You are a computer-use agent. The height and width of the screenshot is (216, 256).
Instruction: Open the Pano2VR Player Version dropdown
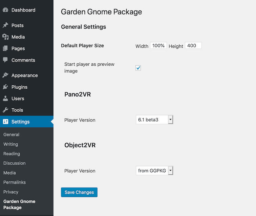click(x=154, y=120)
